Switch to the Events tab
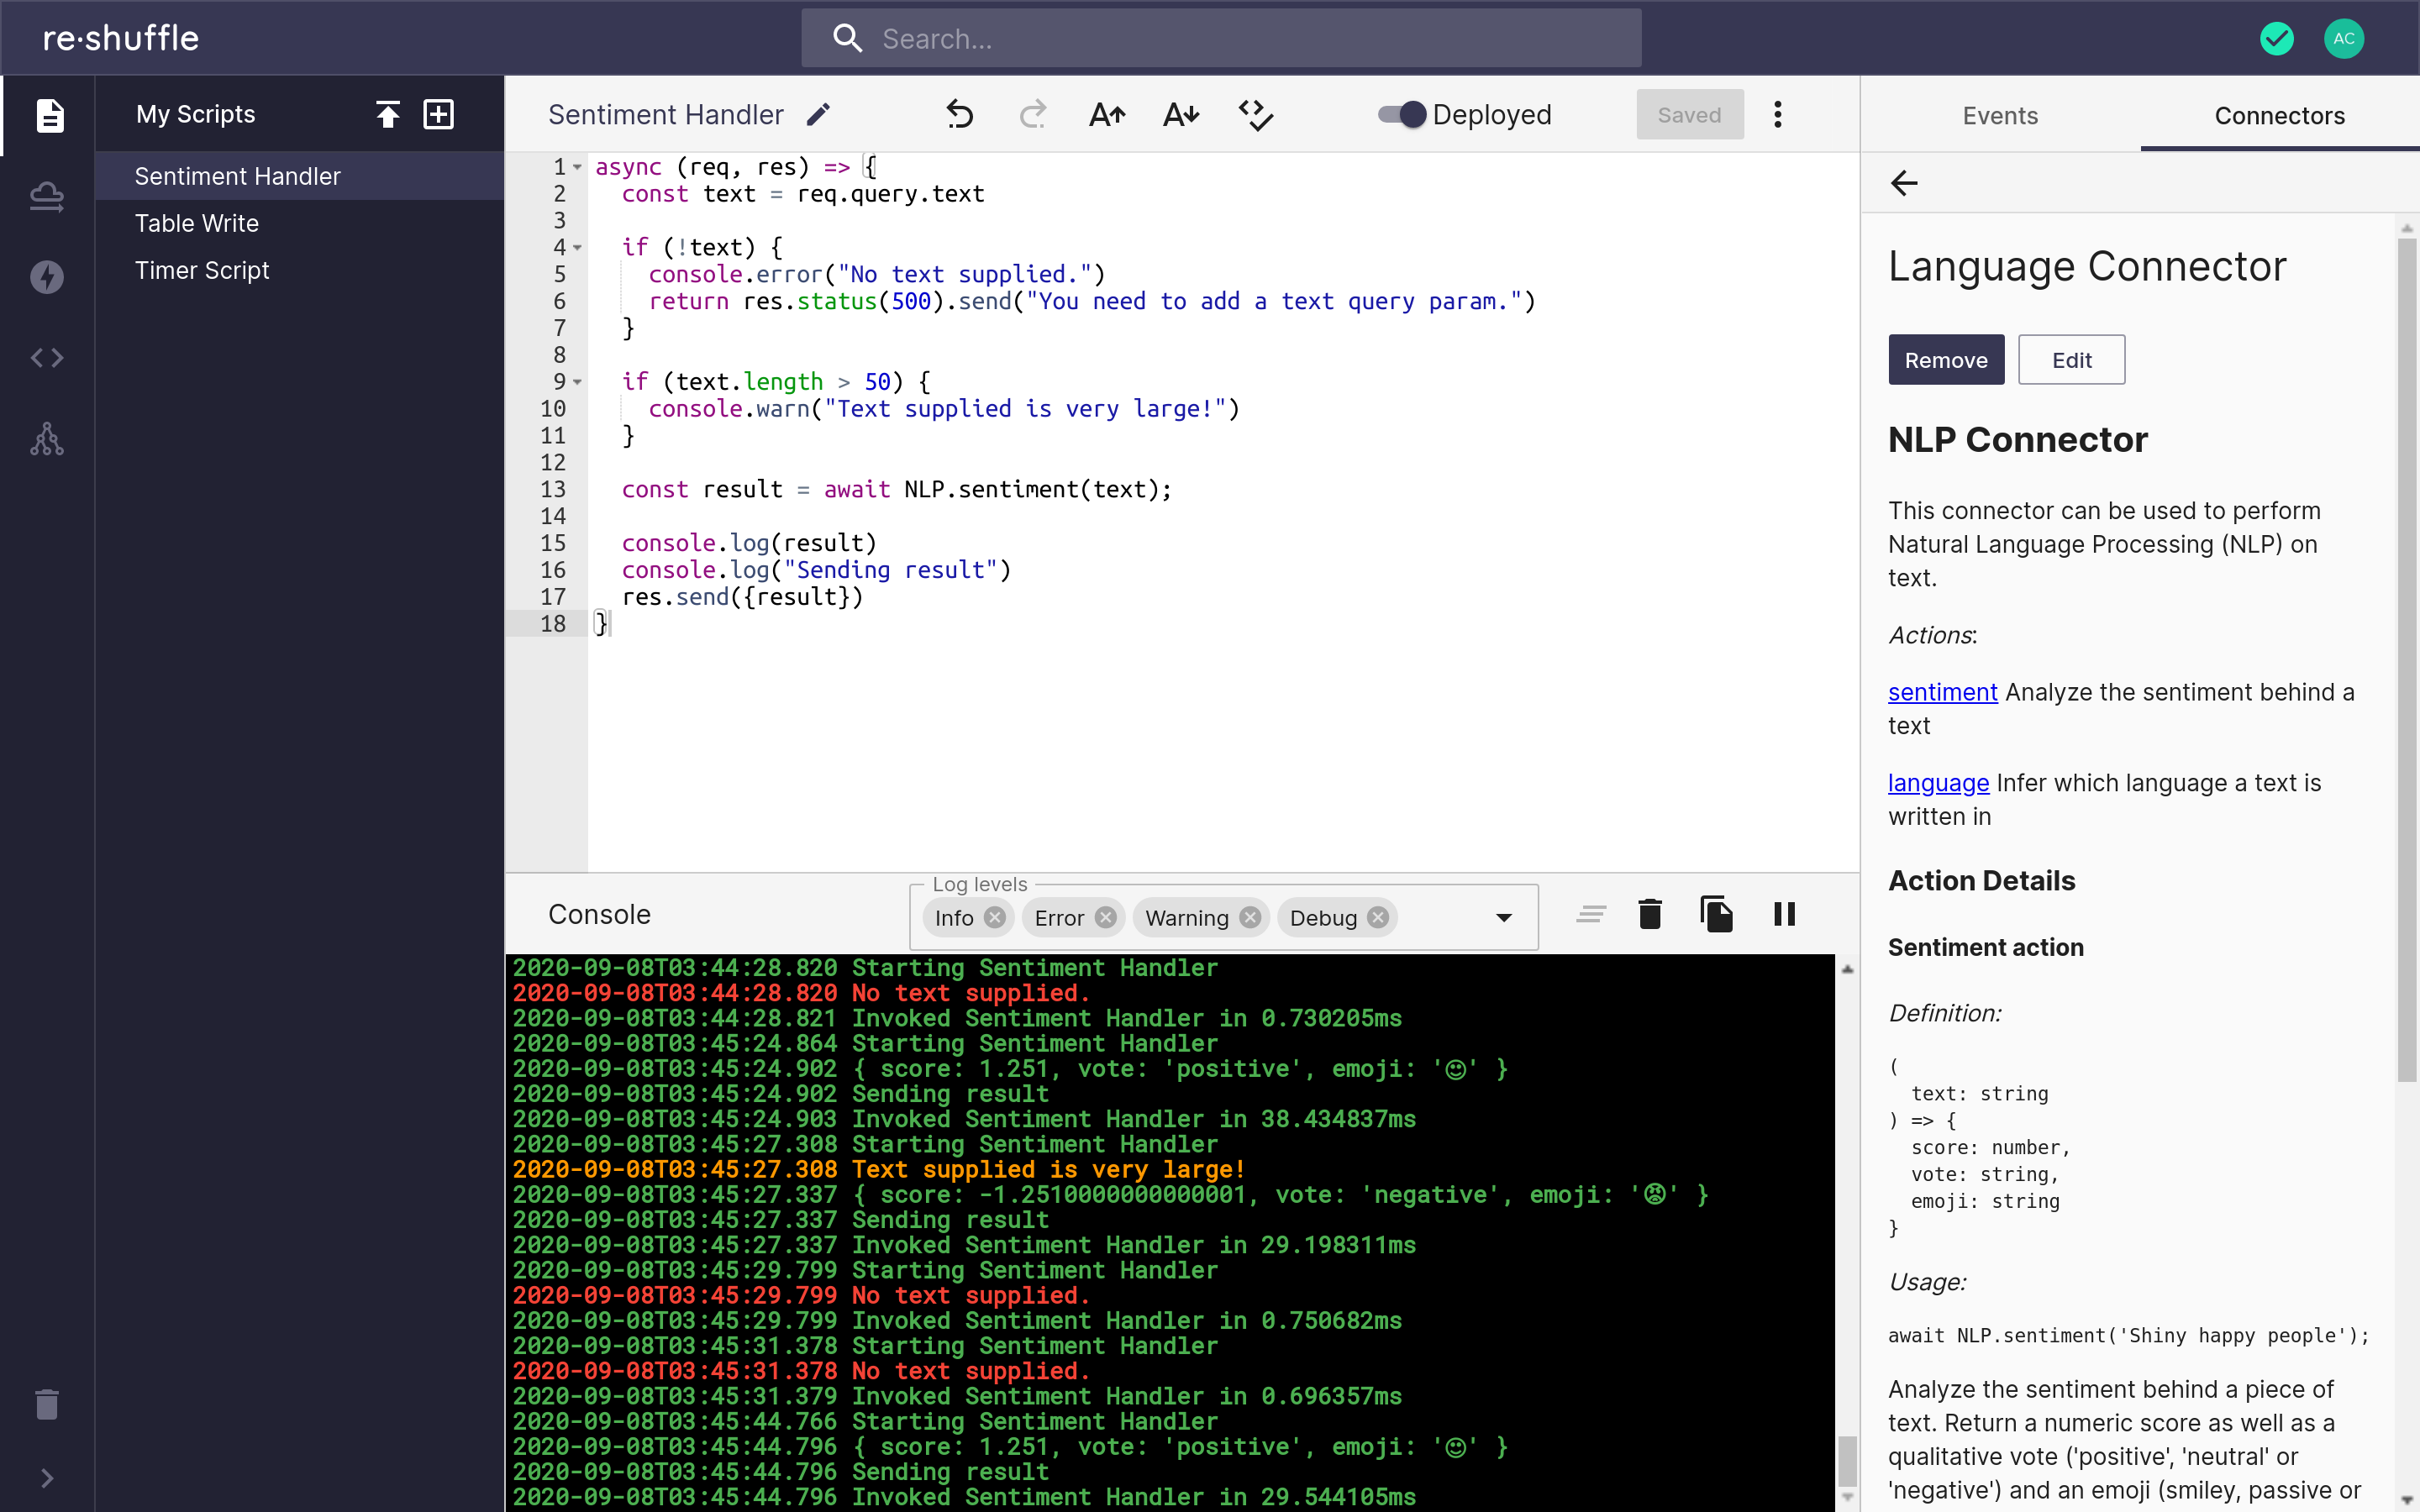The height and width of the screenshot is (1512, 2420). point(2000,116)
